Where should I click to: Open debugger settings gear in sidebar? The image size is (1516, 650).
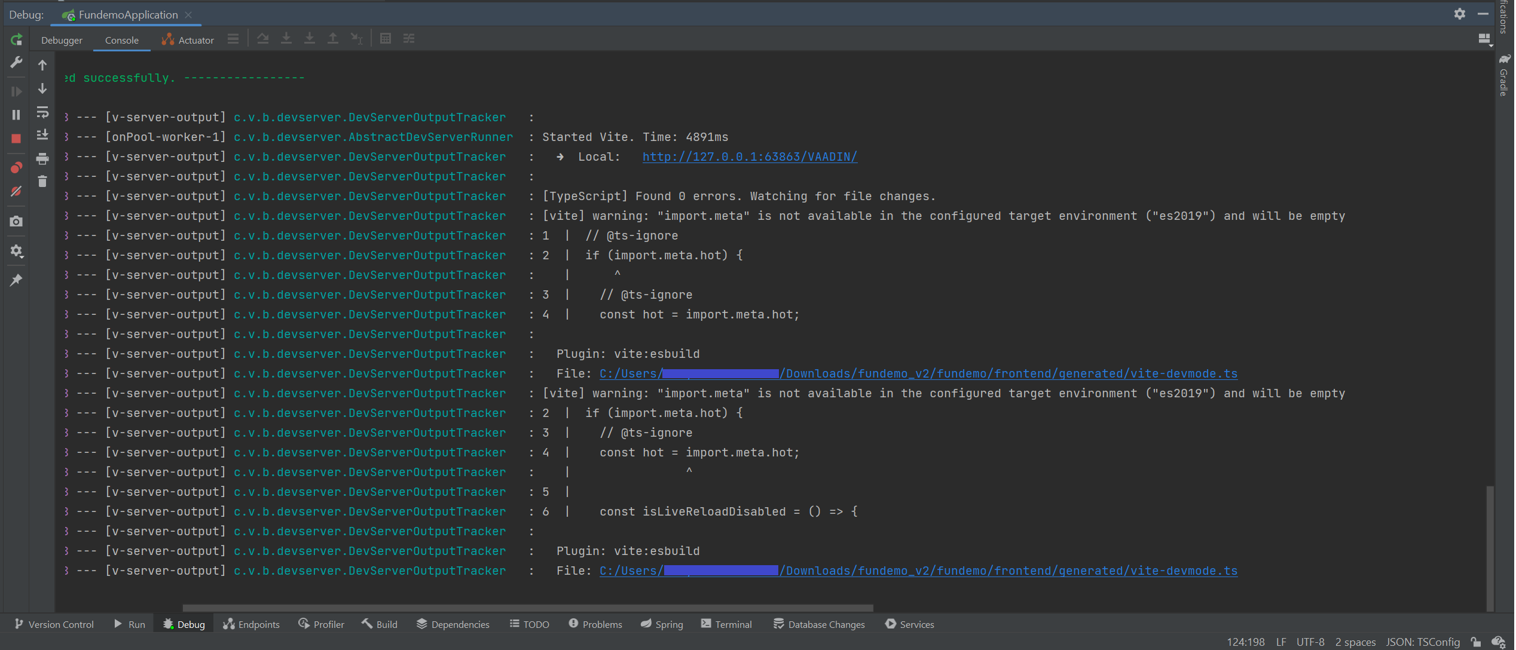tap(16, 251)
